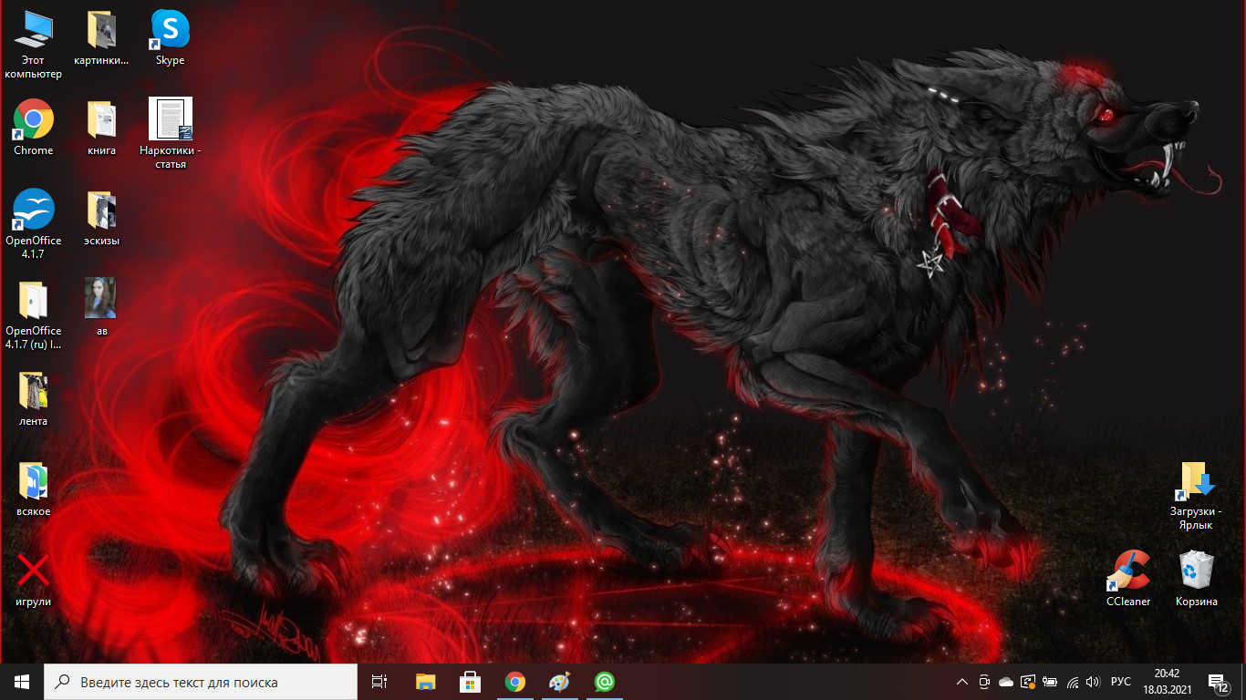
Task: Show hidden tray icons chevron
Action: [x=962, y=682]
